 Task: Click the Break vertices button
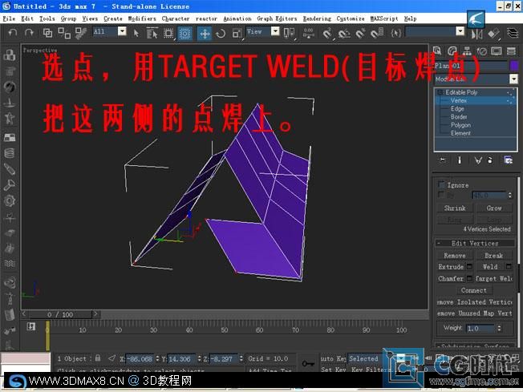(x=494, y=256)
